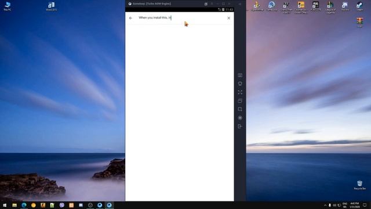Open File Explorer from the taskbar
Image resolution: width=371 pixels, height=209 pixels.
[14, 205]
